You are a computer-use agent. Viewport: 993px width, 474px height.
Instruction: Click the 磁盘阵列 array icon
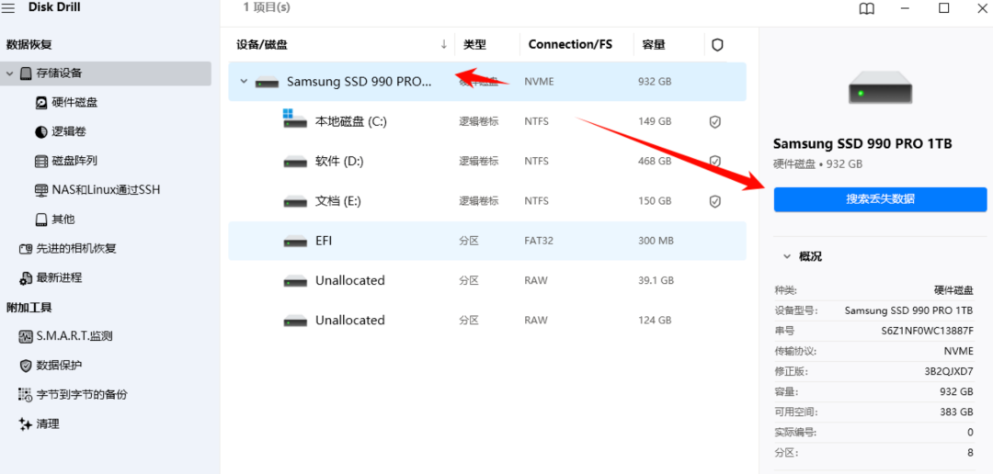(x=41, y=161)
